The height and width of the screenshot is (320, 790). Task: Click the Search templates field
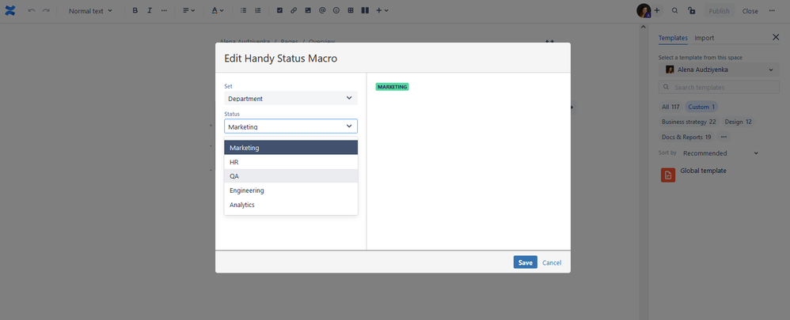click(x=719, y=87)
